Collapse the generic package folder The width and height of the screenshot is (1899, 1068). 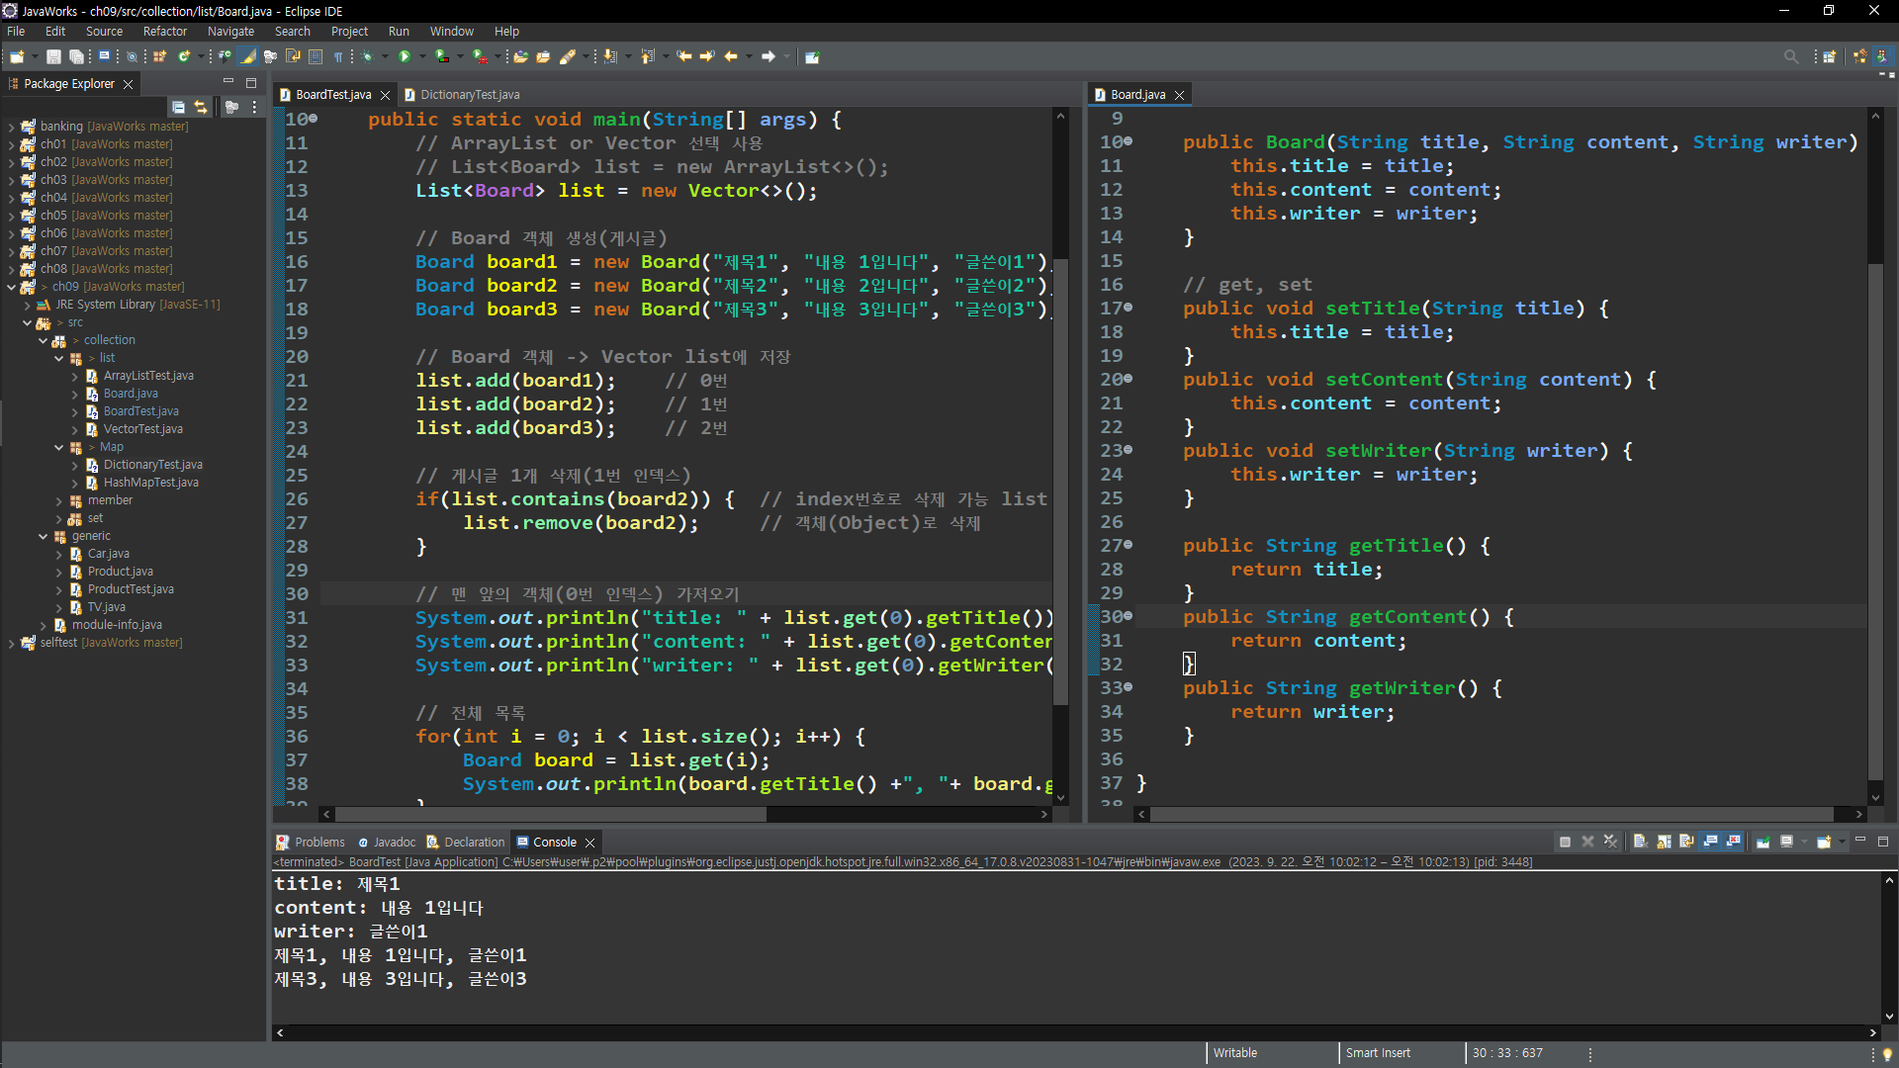click(x=44, y=536)
